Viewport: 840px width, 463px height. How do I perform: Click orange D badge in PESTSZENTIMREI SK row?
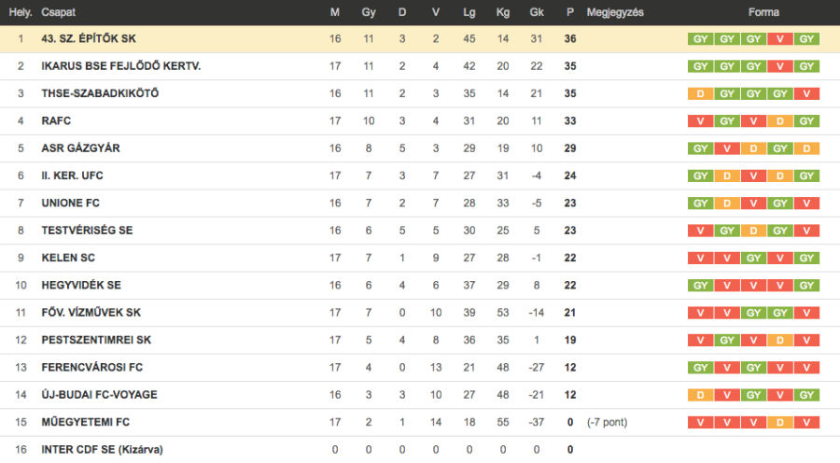tap(780, 340)
